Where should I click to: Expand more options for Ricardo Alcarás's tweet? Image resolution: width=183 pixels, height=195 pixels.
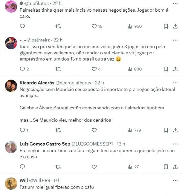point(175,83)
